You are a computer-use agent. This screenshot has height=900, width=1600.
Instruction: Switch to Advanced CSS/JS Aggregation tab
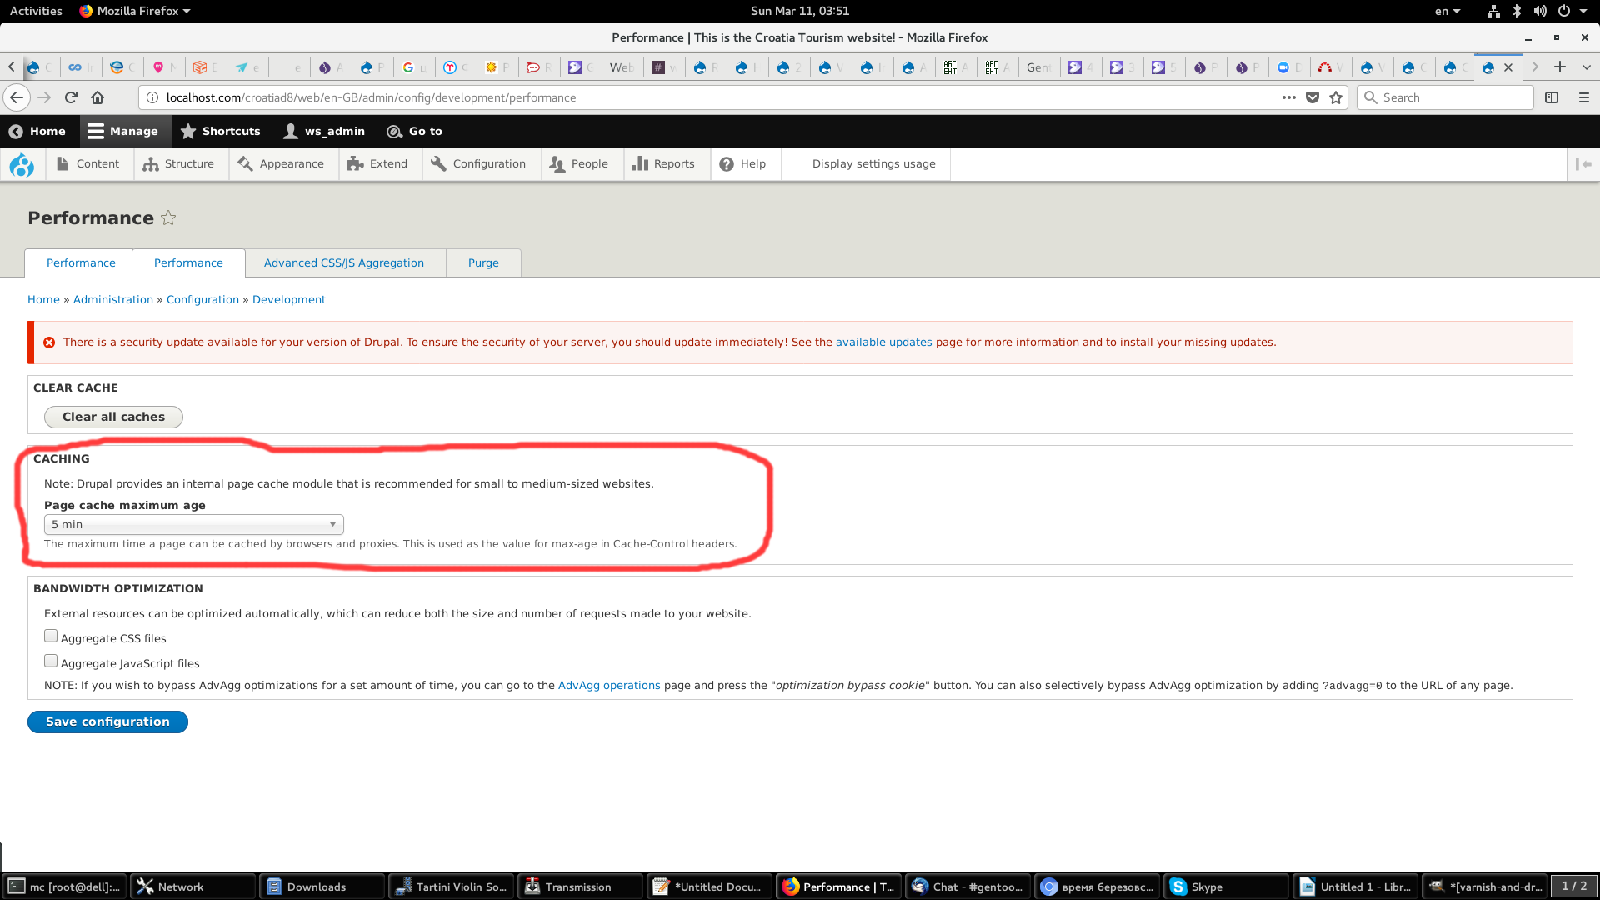pyautogui.click(x=343, y=262)
